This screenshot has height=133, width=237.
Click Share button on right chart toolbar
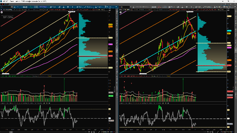pos(172,7)
